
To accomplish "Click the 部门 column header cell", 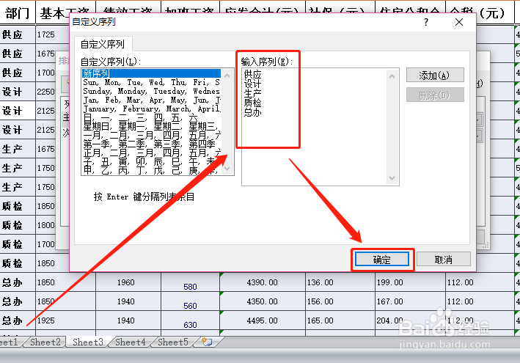I will point(18,13).
